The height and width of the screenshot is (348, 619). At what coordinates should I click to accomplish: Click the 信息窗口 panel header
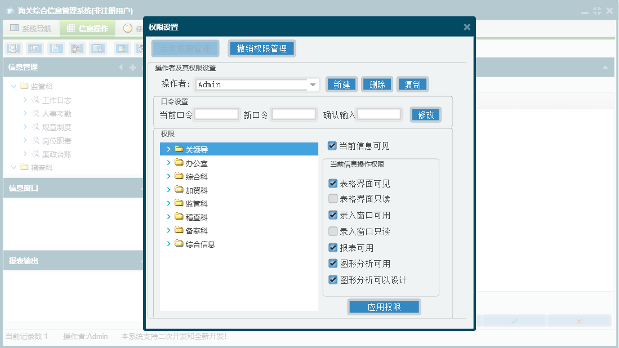(x=73, y=188)
